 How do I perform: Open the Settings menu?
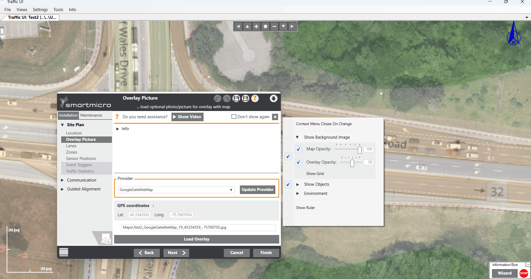(40, 10)
